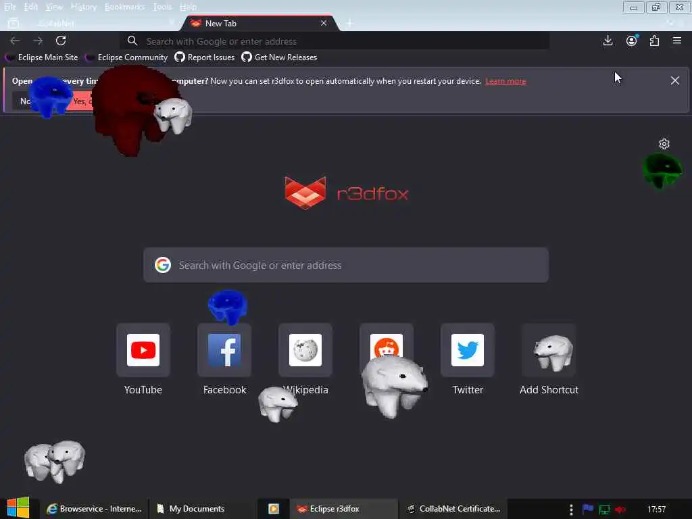Open the Edit menu

[30, 7]
